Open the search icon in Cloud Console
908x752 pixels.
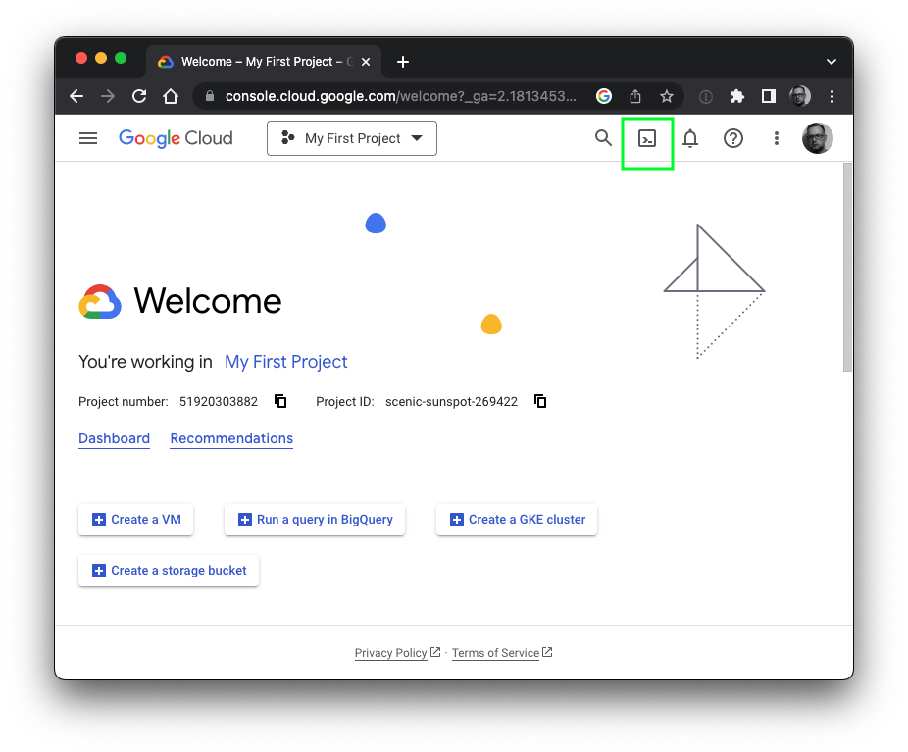pyautogui.click(x=603, y=138)
